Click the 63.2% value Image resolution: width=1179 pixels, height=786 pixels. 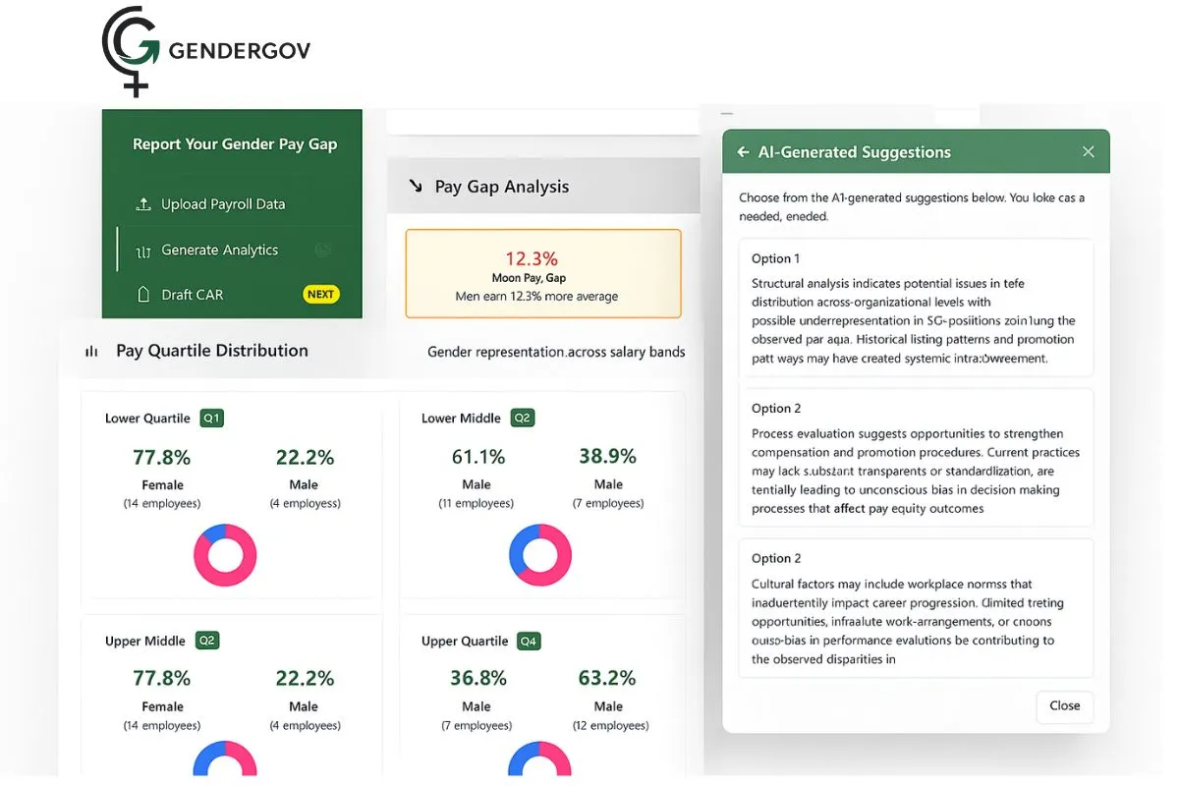tap(608, 679)
